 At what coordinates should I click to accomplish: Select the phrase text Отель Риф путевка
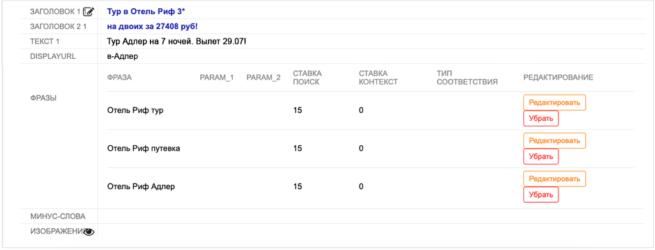coord(144,148)
